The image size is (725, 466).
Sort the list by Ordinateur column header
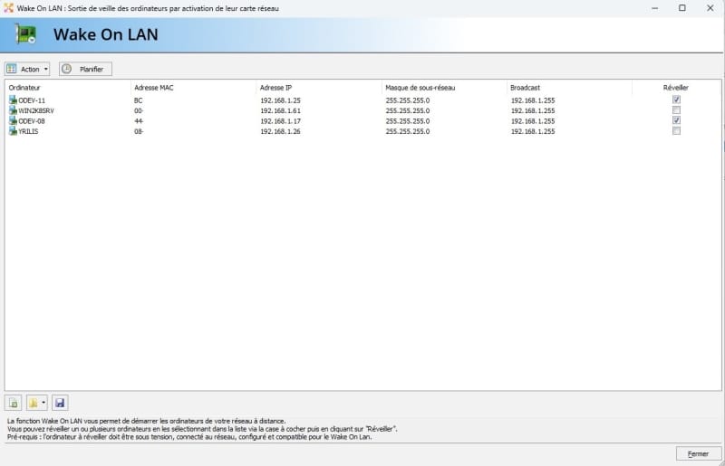point(25,88)
